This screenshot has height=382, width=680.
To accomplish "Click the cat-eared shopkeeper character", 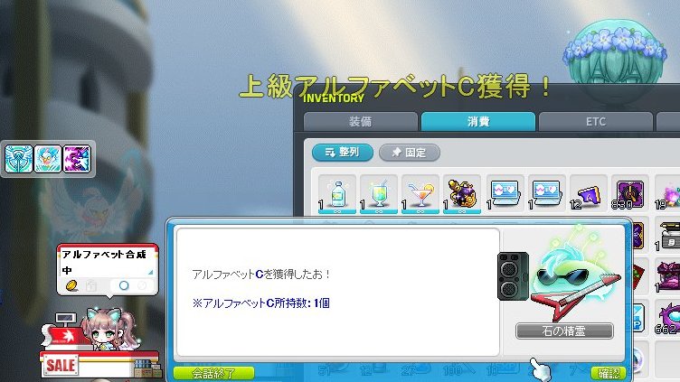I will pos(110,329).
